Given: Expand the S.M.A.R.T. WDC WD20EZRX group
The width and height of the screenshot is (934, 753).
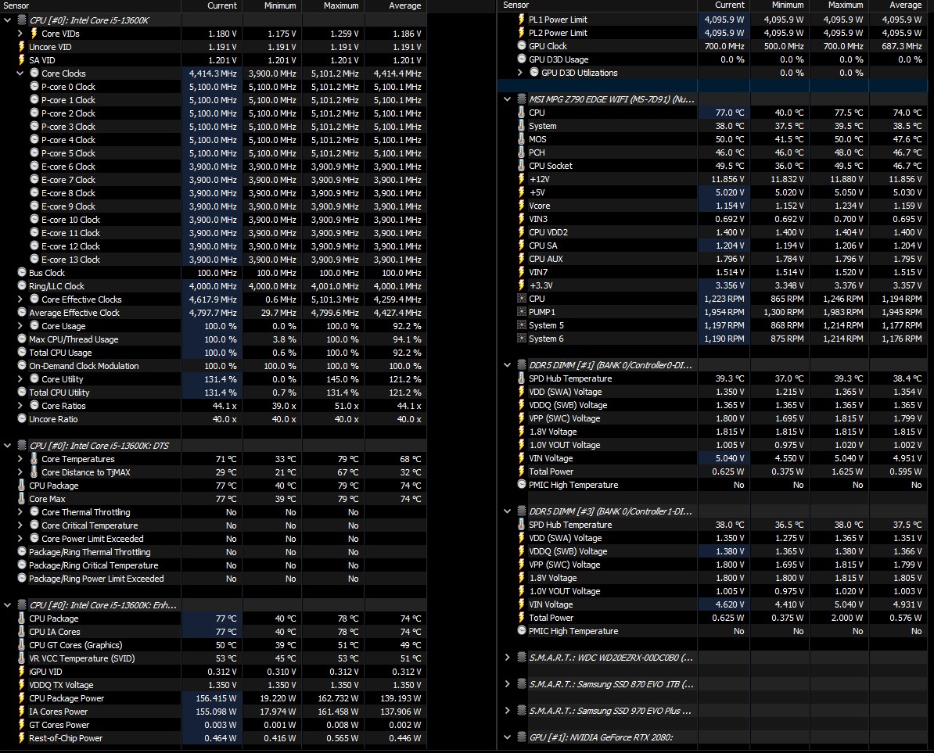Looking at the screenshot, I should click(x=508, y=657).
